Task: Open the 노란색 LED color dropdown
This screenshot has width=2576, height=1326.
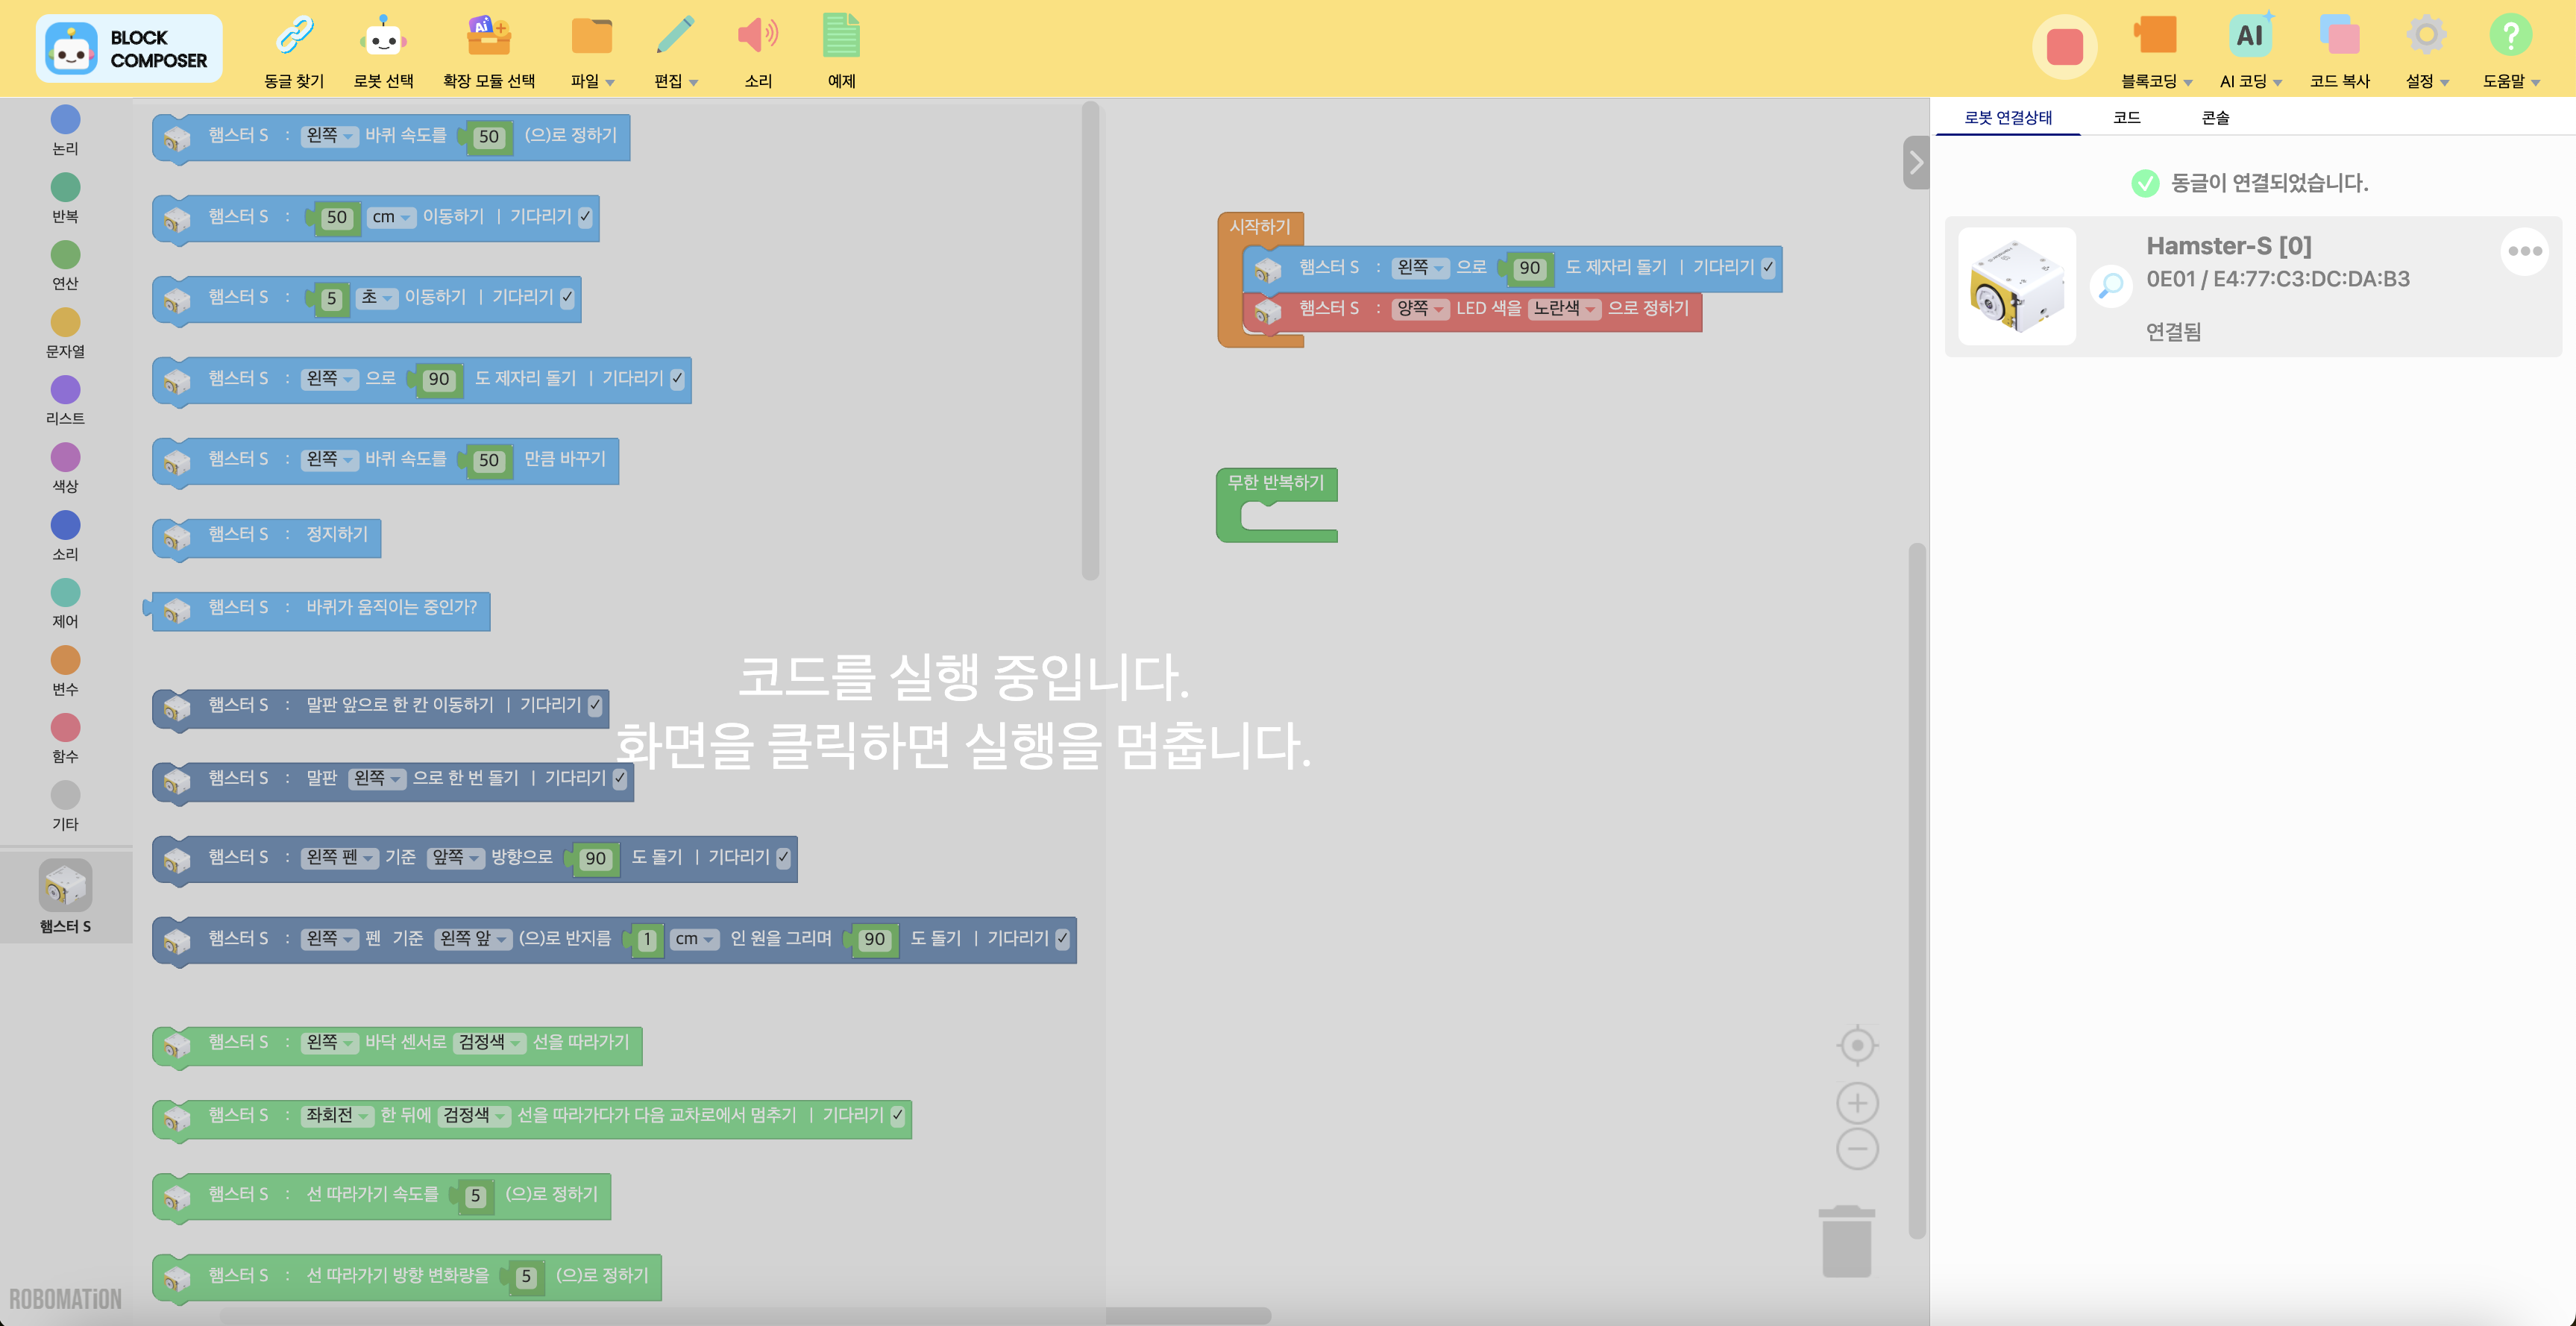Action: point(1564,309)
